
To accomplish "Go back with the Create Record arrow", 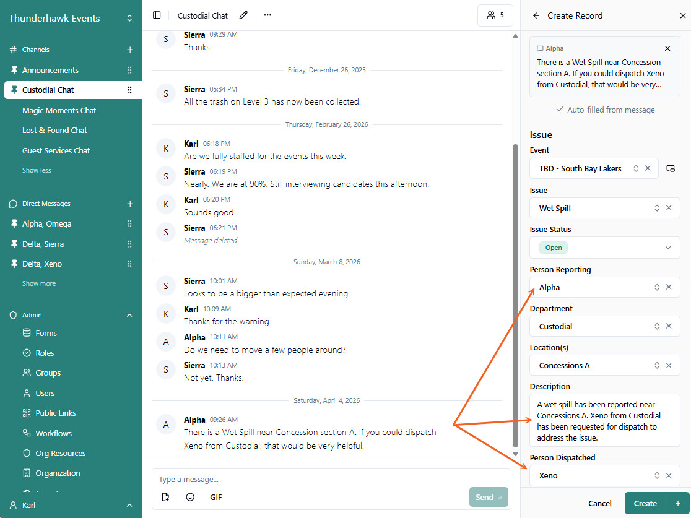I will click(536, 15).
